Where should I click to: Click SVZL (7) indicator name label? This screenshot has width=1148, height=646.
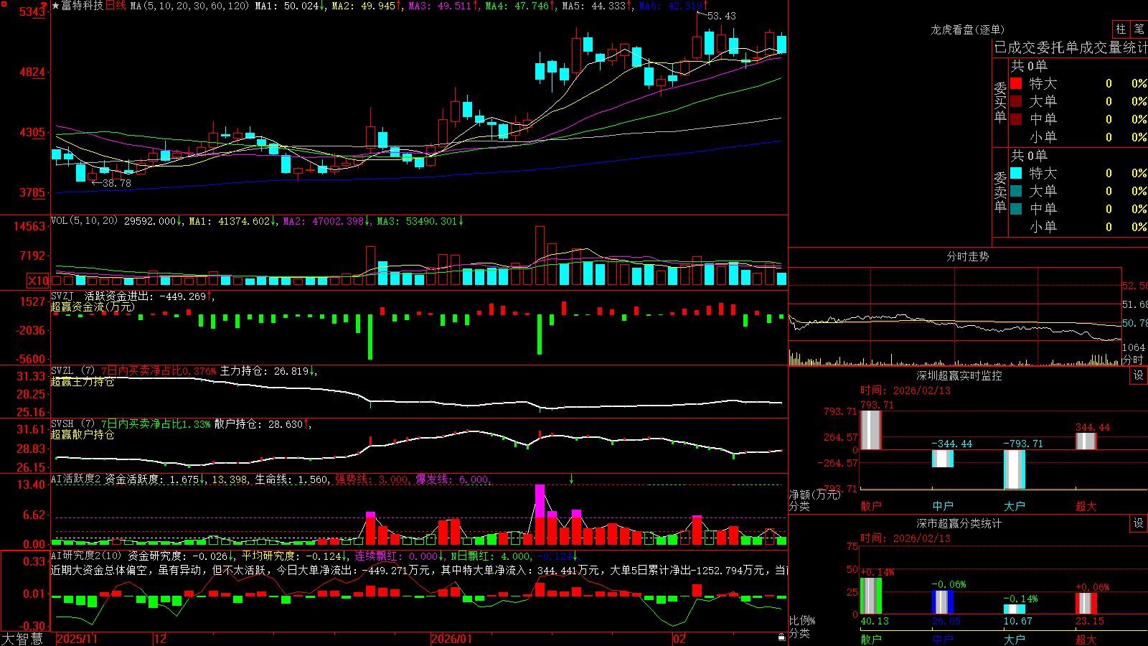(x=73, y=371)
